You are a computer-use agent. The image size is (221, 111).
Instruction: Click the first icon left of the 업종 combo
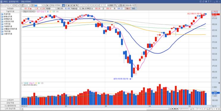tap(22, 5)
